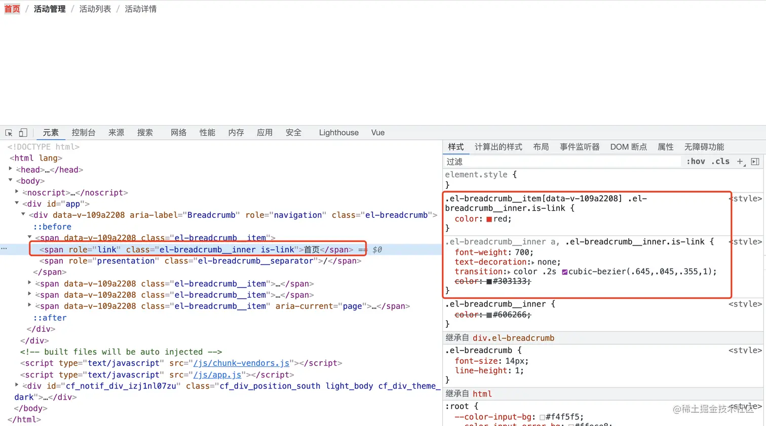Select the span role="link" 首页 node
Viewport: 766px width, 426px height.
[197, 250]
